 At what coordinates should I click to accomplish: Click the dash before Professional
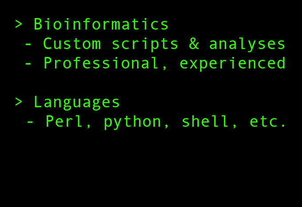[28, 64]
